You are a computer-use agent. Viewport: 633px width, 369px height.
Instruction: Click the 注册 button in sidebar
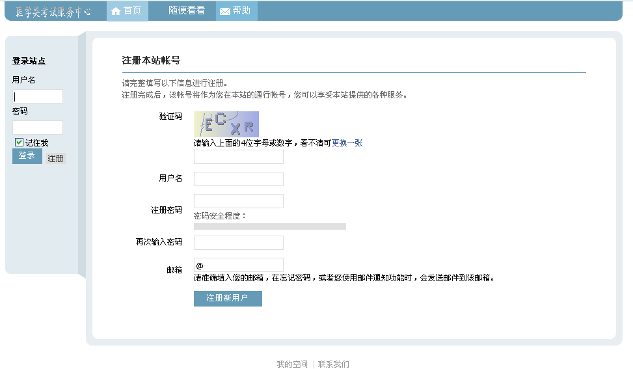click(x=55, y=158)
